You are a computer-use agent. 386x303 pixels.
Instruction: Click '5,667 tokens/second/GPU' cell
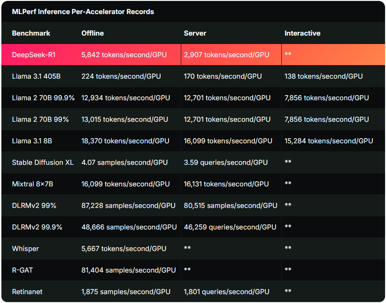(124, 249)
